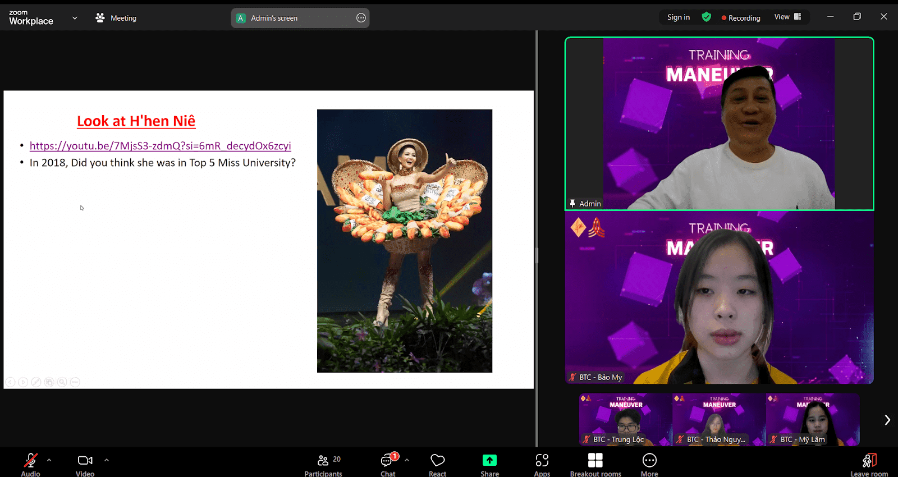Expand audio options arrow next to Audio
This screenshot has height=477, width=898.
pyautogui.click(x=49, y=460)
